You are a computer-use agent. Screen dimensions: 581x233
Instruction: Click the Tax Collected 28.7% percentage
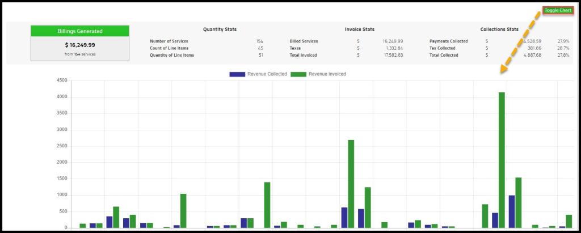coord(563,48)
